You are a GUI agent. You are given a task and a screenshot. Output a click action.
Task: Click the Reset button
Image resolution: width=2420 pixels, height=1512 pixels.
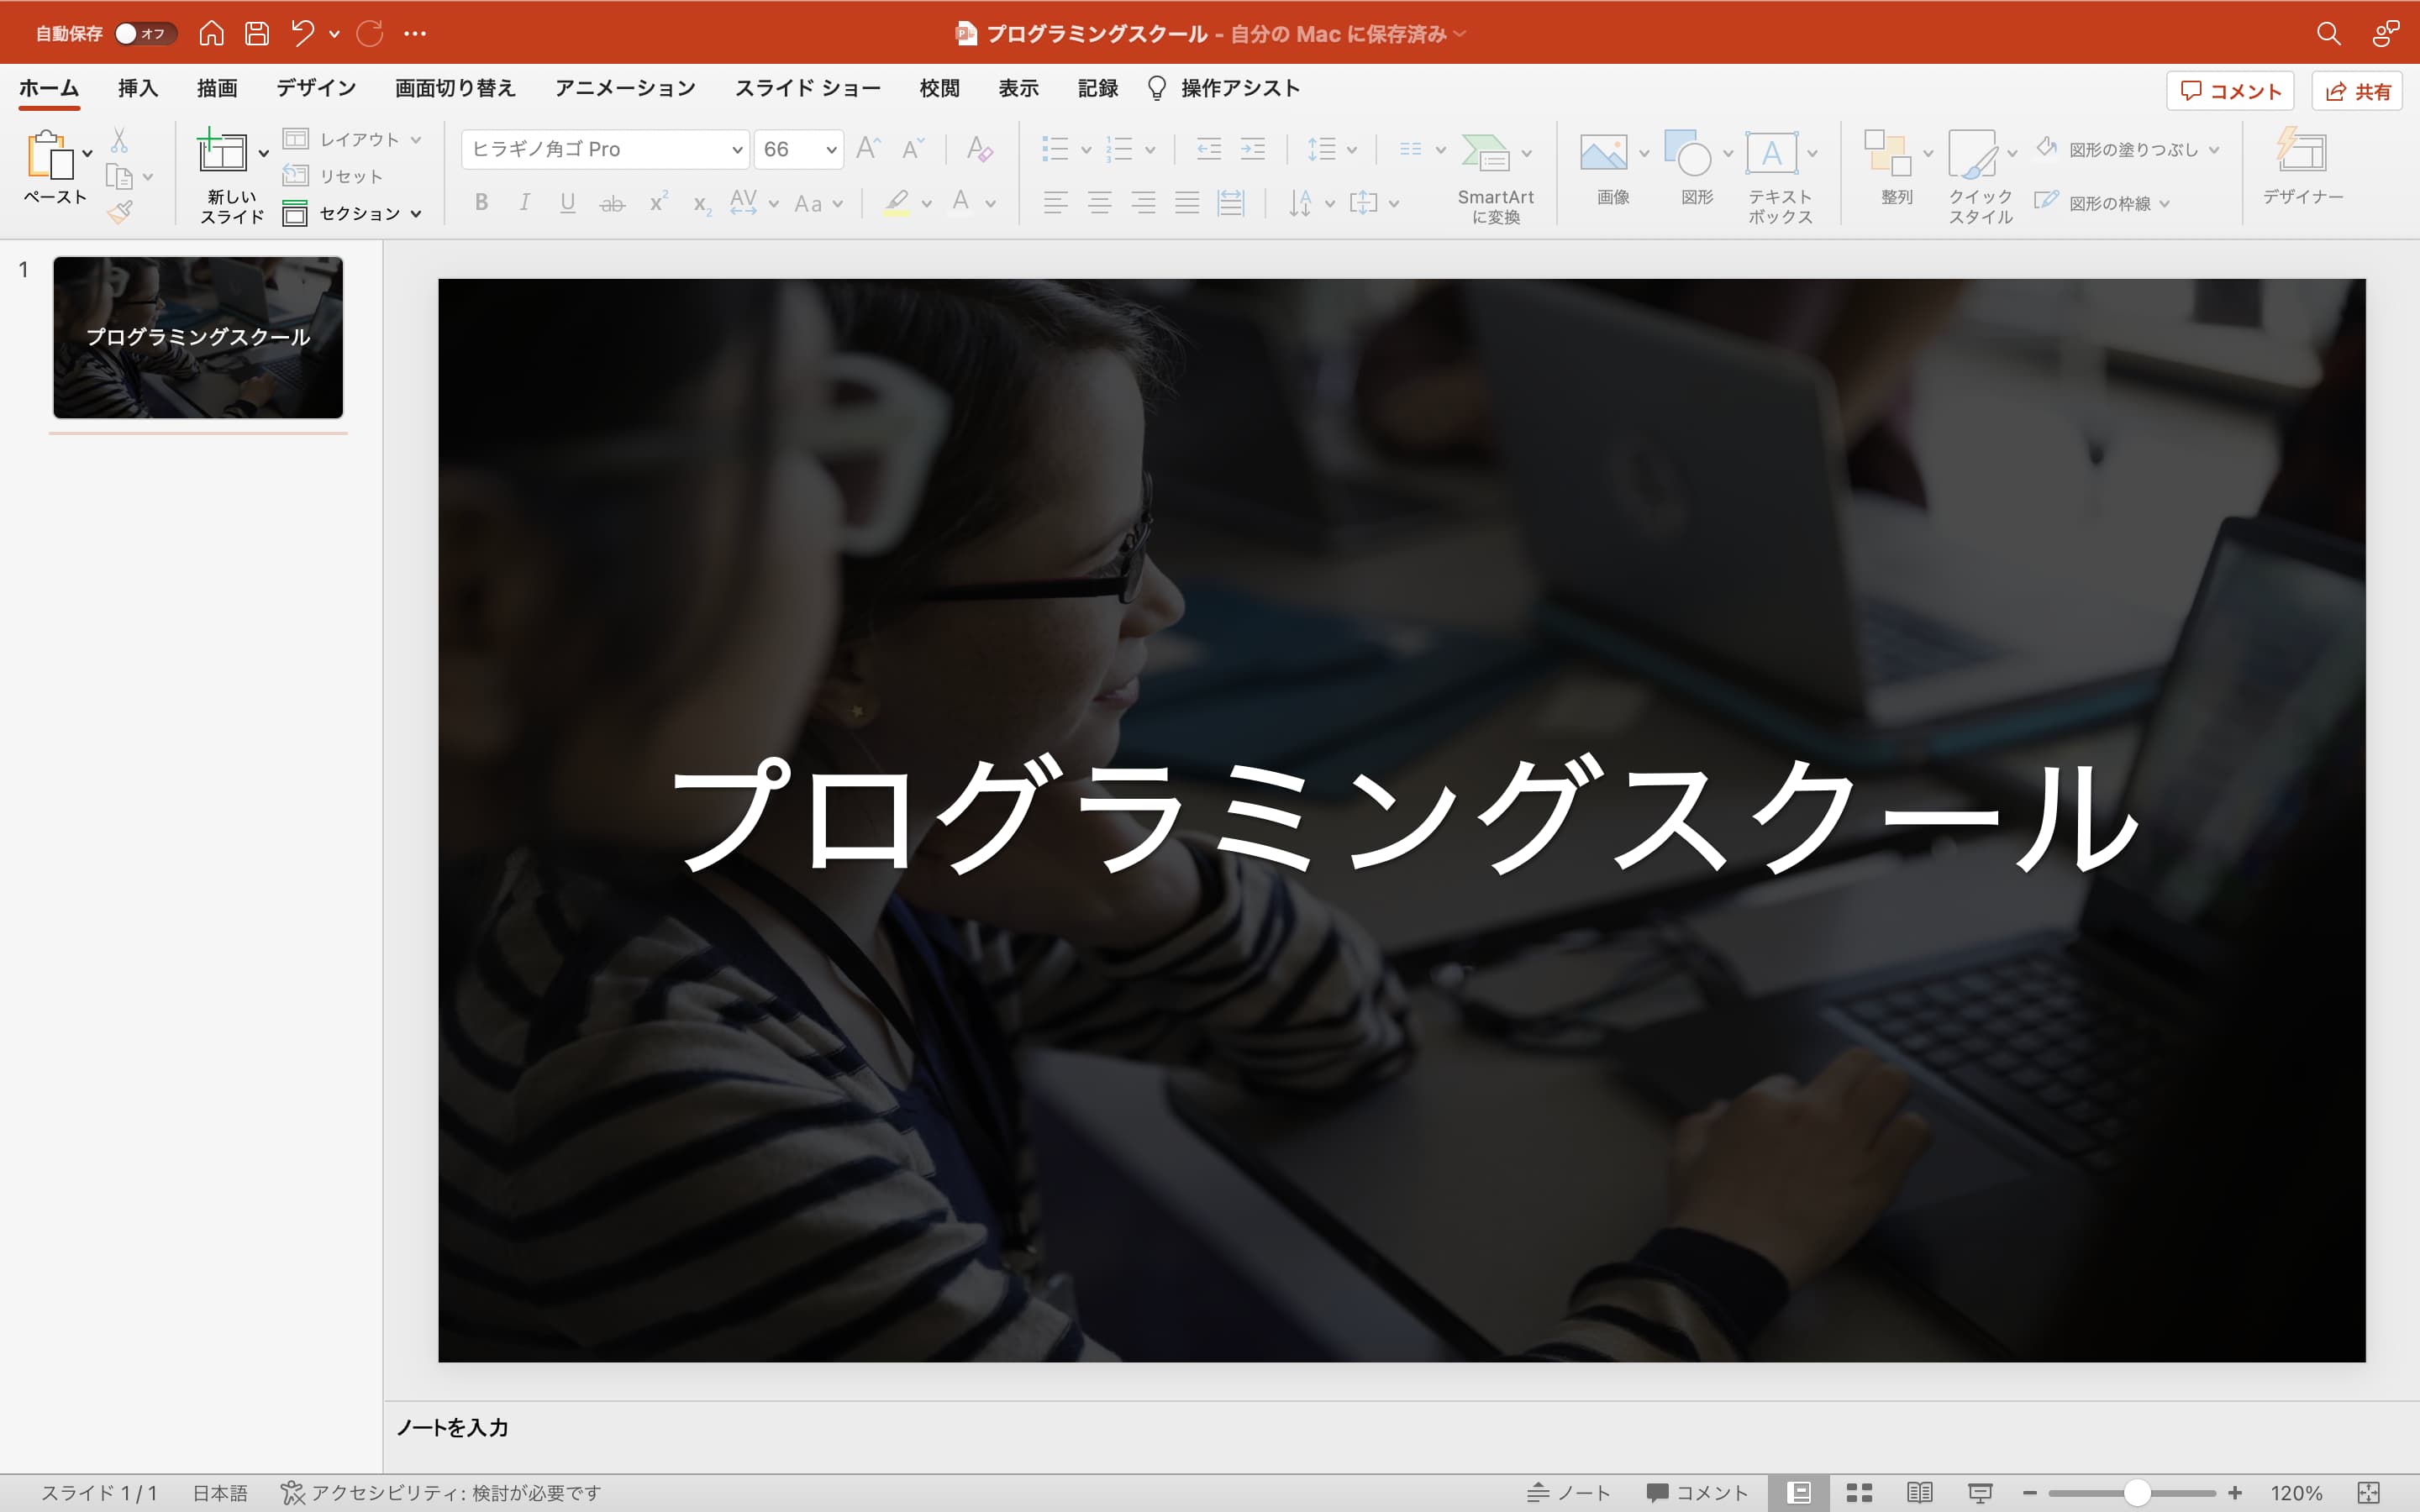(x=334, y=176)
